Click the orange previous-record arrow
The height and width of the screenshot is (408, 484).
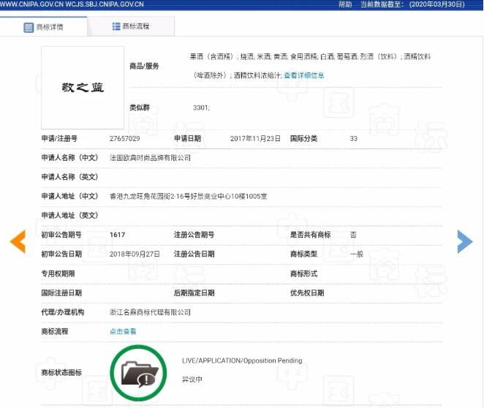pyautogui.click(x=18, y=241)
